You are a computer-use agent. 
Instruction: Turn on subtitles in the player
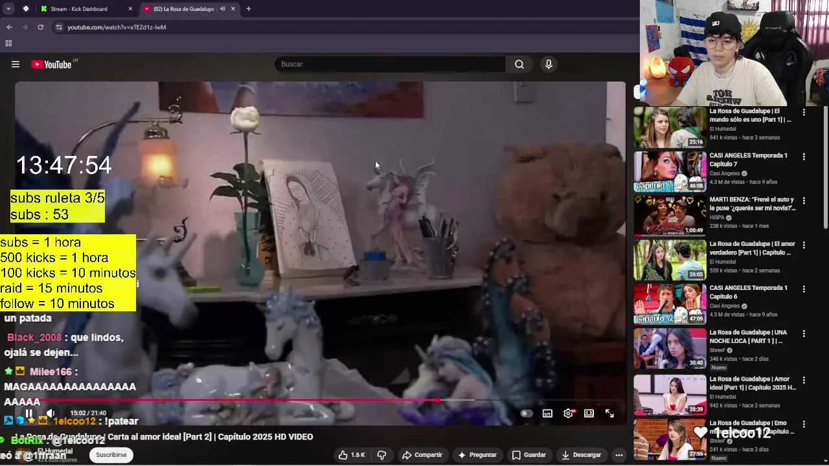coord(547,414)
